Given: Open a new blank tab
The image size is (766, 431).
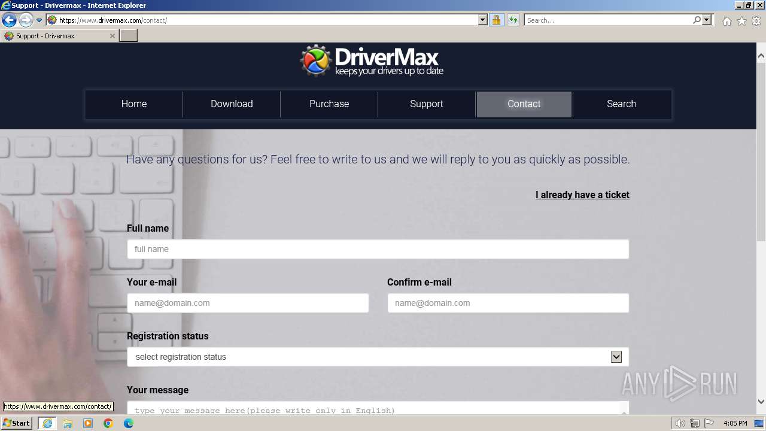Looking at the screenshot, I should [x=128, y=36].
